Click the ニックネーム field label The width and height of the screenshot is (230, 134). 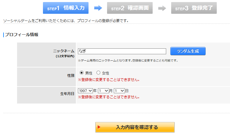click(x=64, y=51)
